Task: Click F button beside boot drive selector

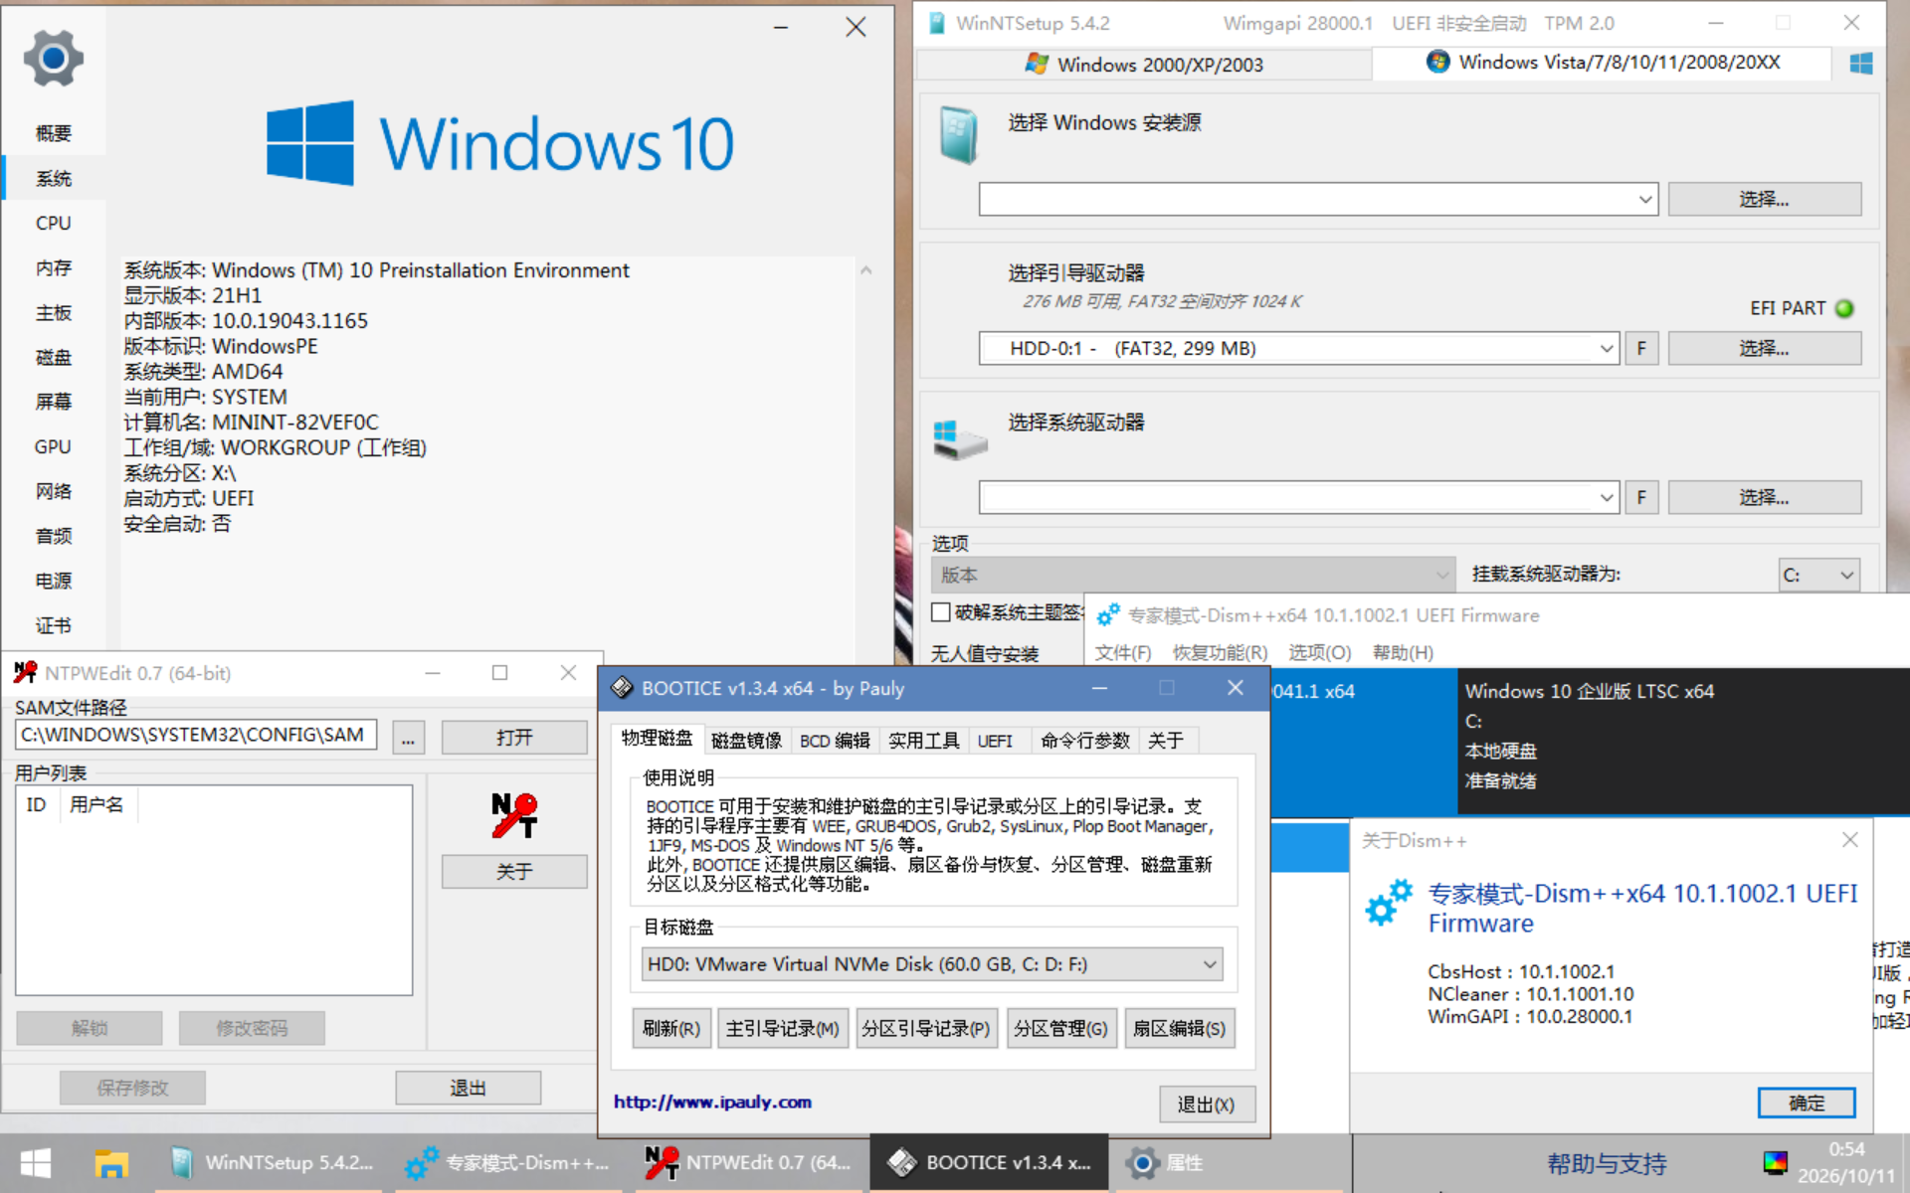Action: click(1641, 348)
